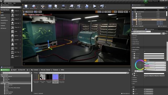This screenshot has width=168, height=95.
Task: Toggle visibility of Assets folder in outliner
Action: tap(133, 13)
